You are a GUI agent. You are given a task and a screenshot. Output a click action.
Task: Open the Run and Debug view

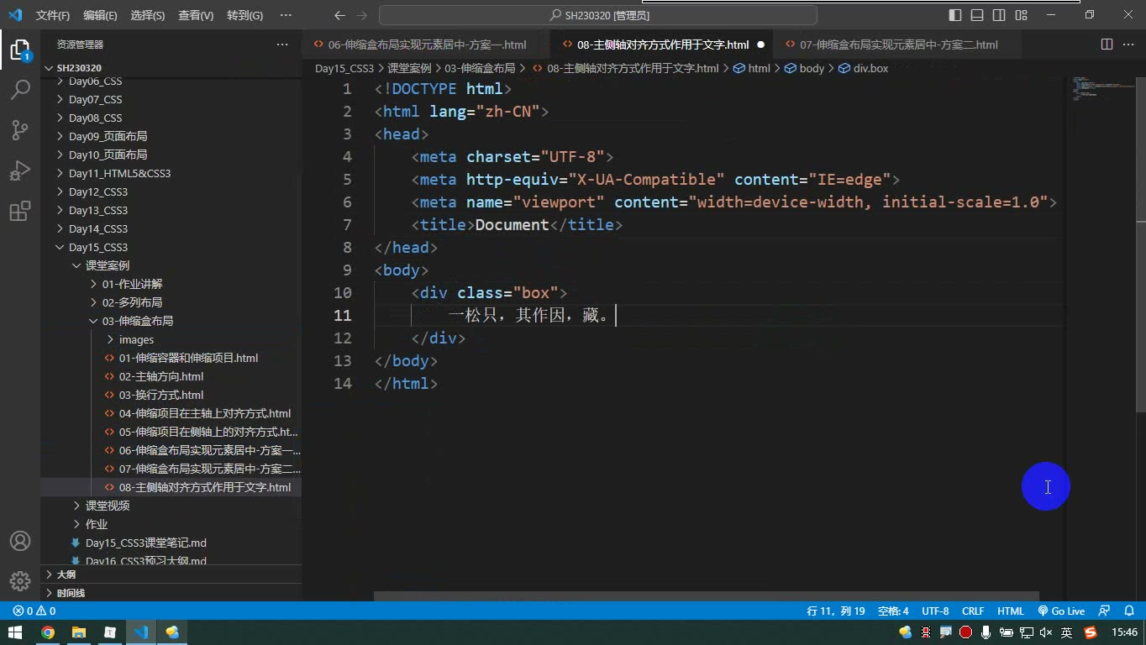[x=20, y=170]
